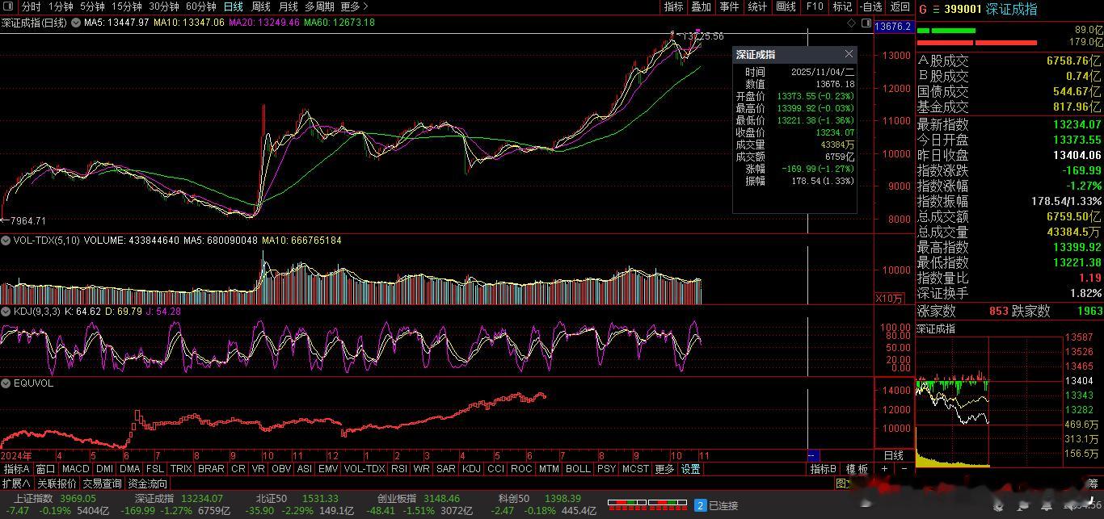The height and width of the screenshot is (519, 1104).
Task: Close the 深证成指 data popup
Action: click(849, 54)
